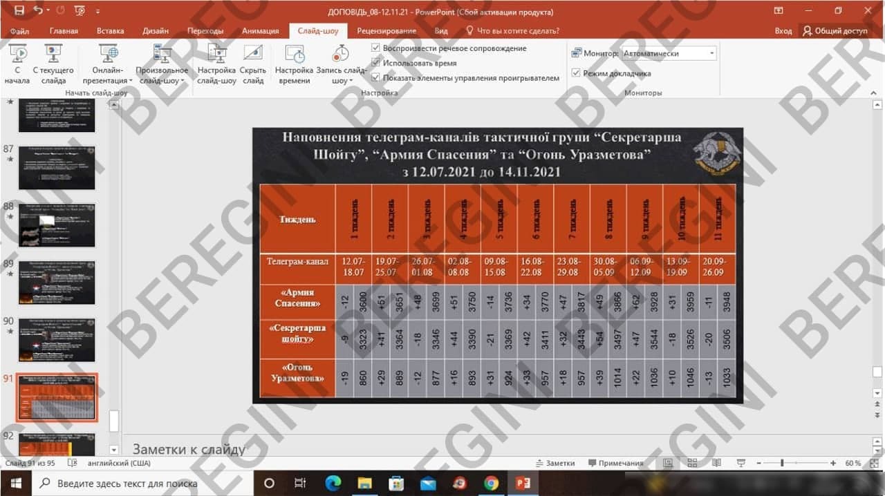Screen dimensions: 885x496
Task: Open Онлайн-презентация dropdown
Action: click(x=107, y=64)
